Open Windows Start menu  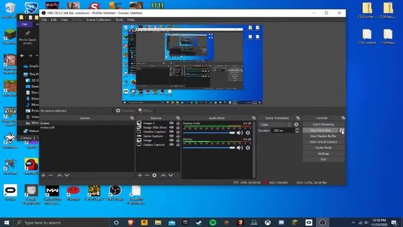[7, 223]
